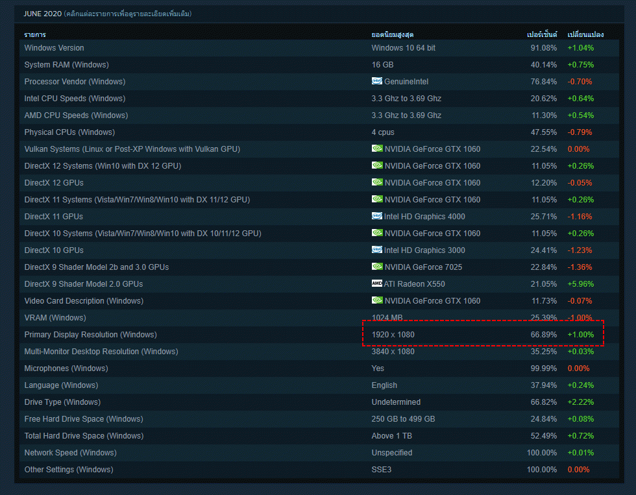Click NVIDIA logo in DirectX 10 Systems row

pyautogui.click(x=377, y=233)
